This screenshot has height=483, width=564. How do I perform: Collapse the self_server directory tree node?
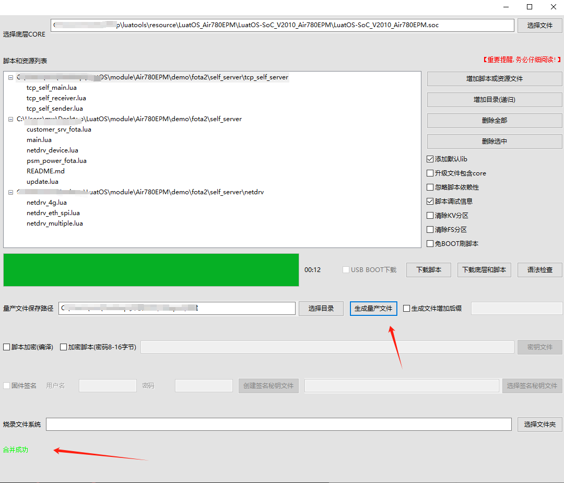(x=11, y=119)
